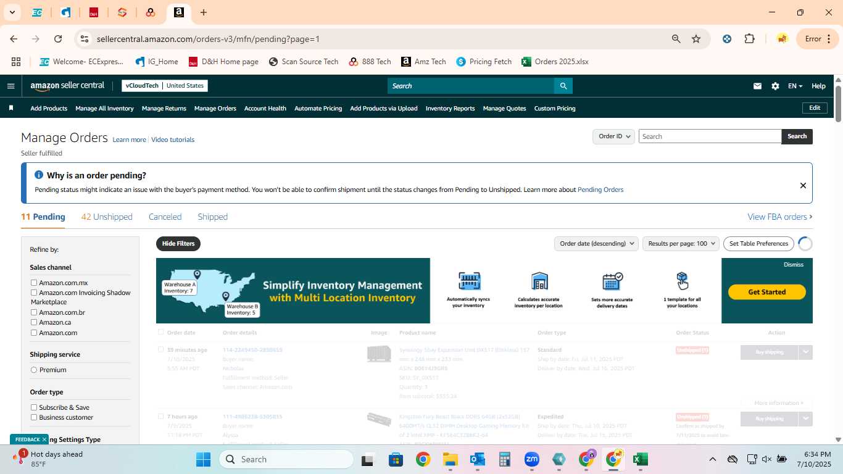Screen dimensions: 843x474
Task: Click the black Search button for orders
Action: point(797,136)
